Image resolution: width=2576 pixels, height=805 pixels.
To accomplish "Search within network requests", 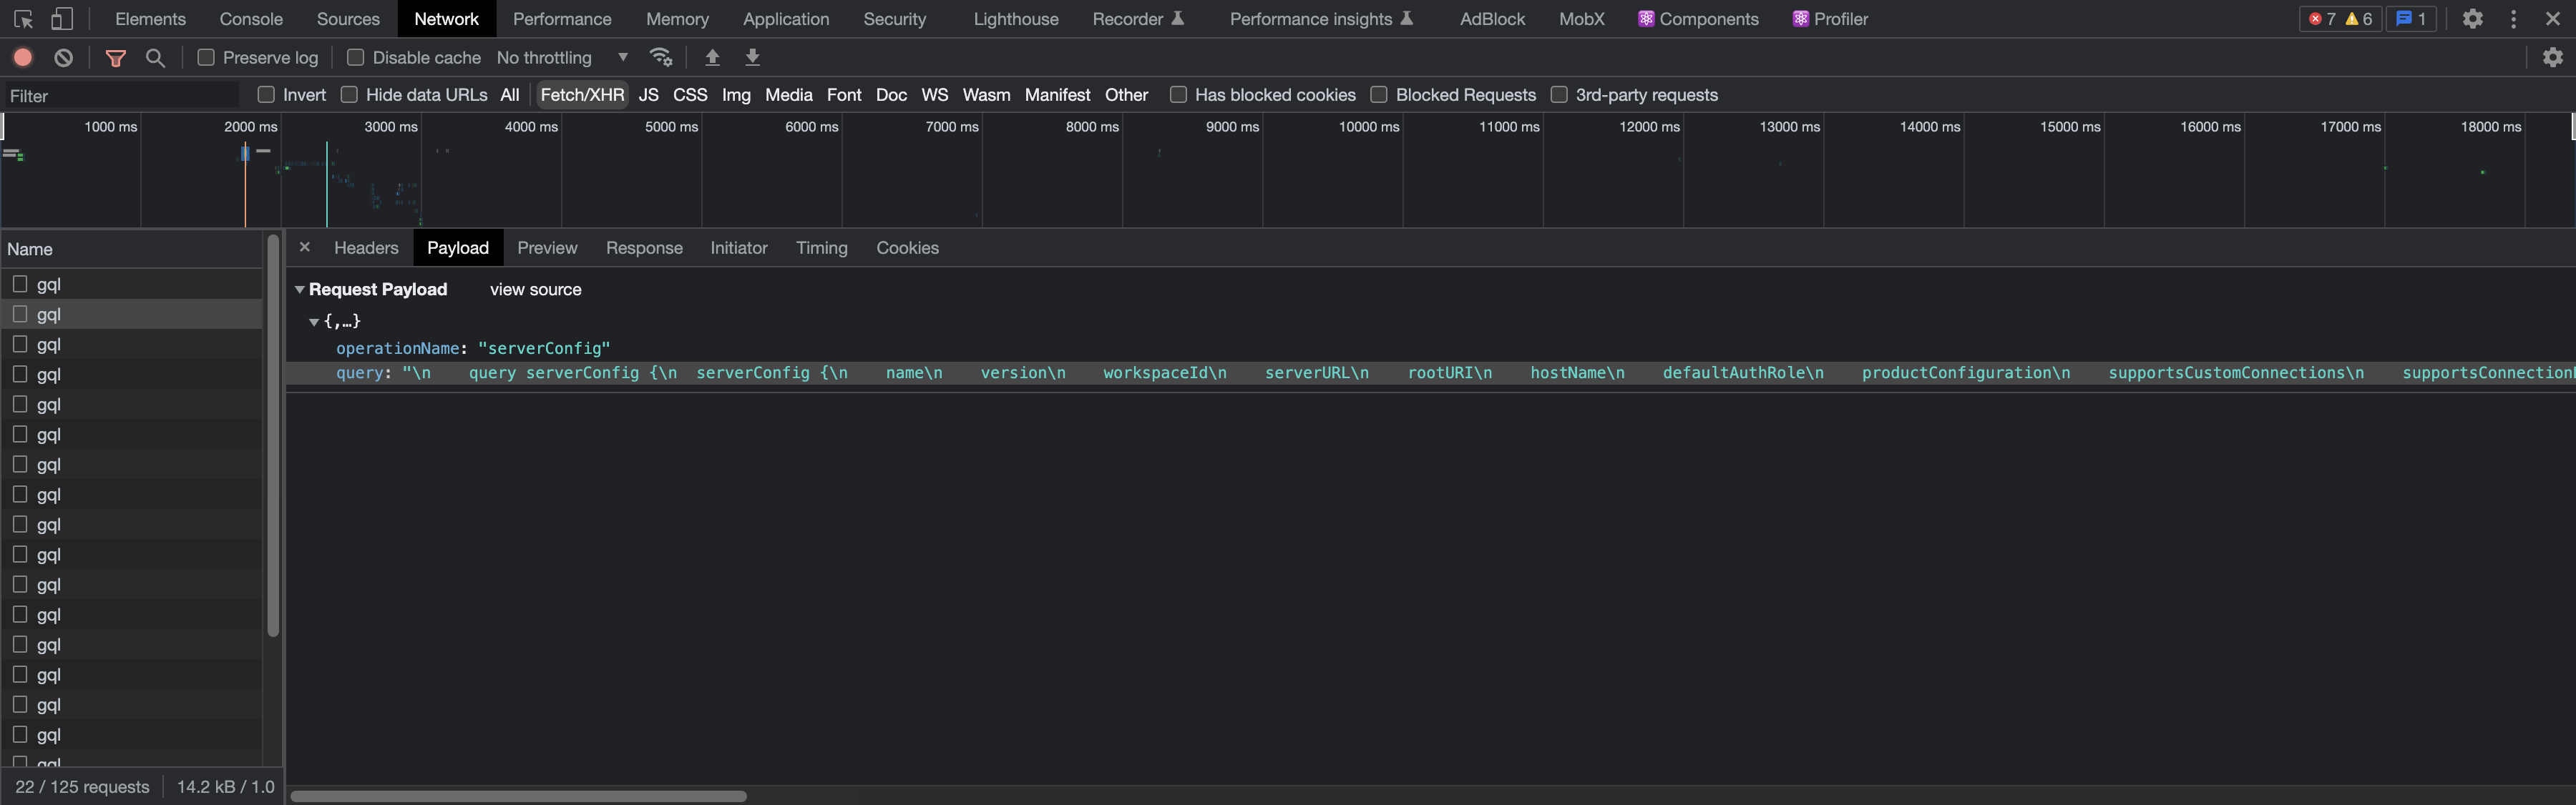I will pos(155,57).
